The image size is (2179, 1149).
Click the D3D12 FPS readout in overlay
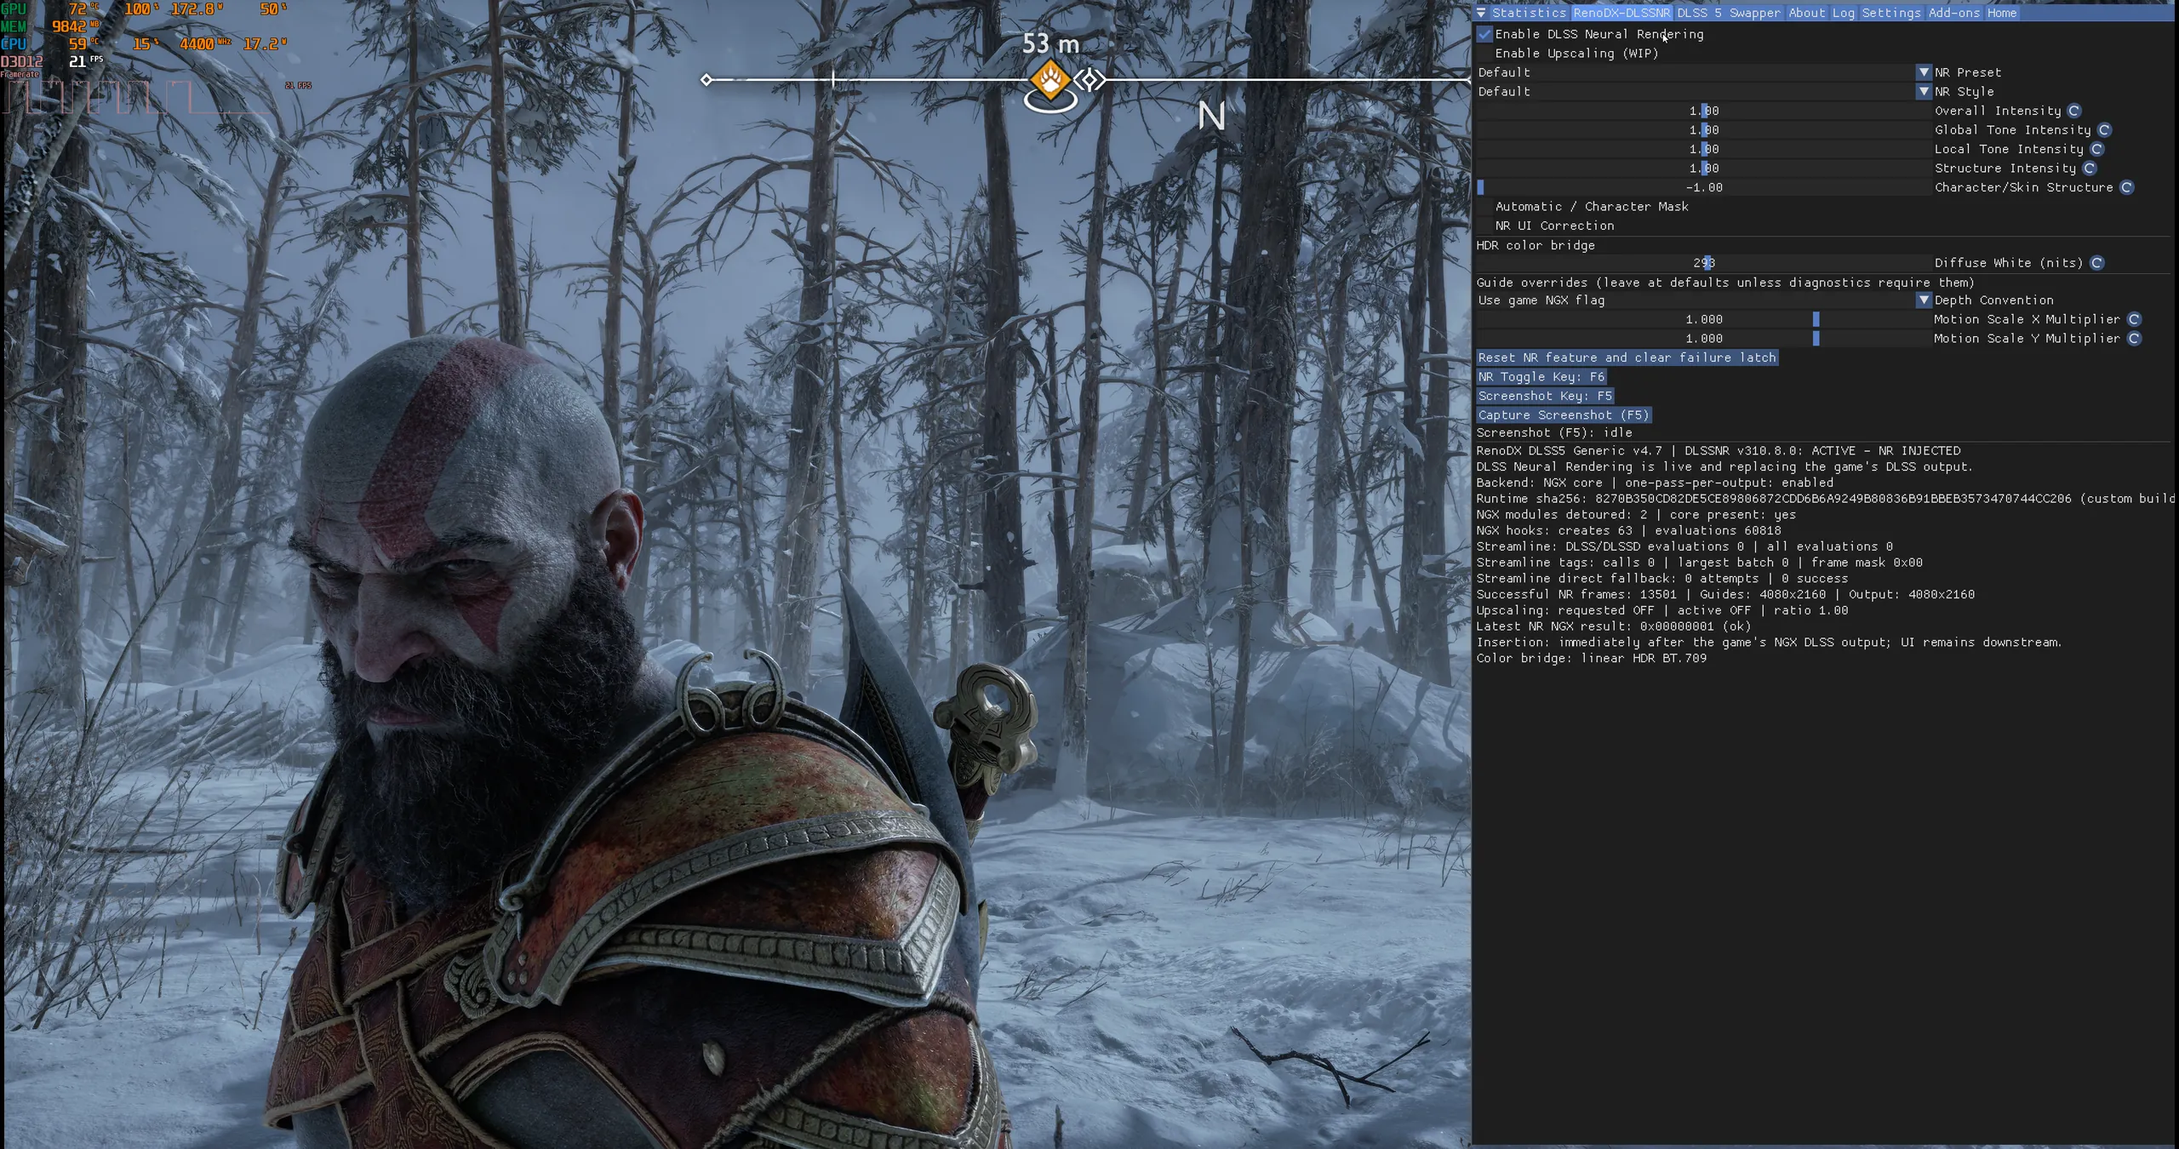(x=52, y=61)
